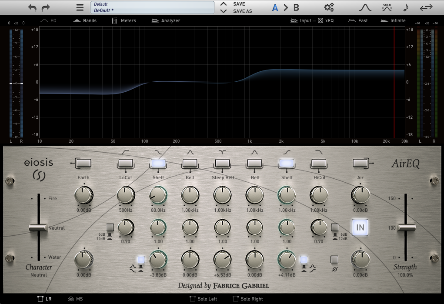This screenshot has height=304, width=444.
Task: Toggle the IN bypass button
Action: point(360,227)
